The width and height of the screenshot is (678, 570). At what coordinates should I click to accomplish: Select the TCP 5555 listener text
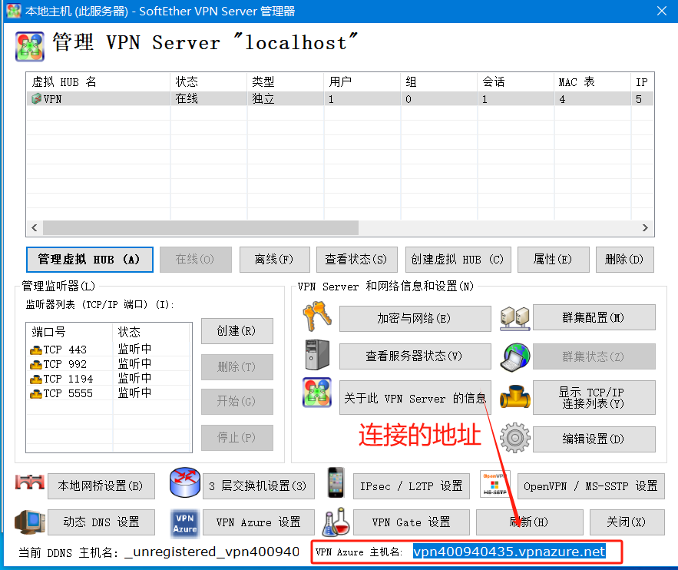[x=68, y=394]
